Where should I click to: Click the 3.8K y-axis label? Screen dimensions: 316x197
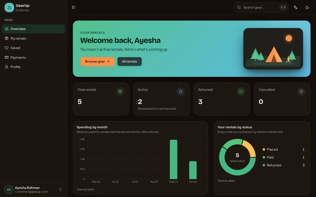(82, 139)
